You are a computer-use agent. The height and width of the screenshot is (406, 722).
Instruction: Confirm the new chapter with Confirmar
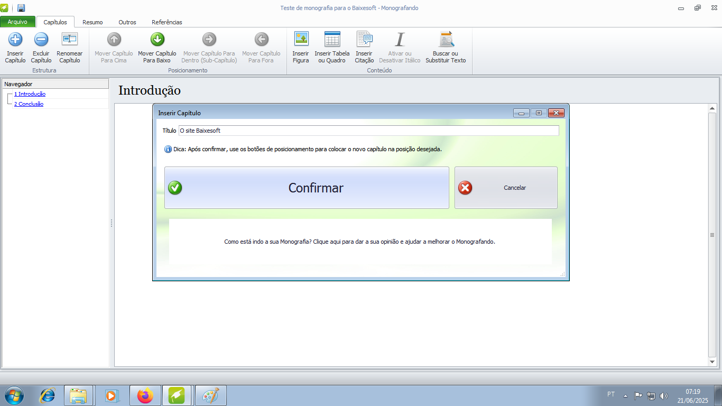(307, 188)
